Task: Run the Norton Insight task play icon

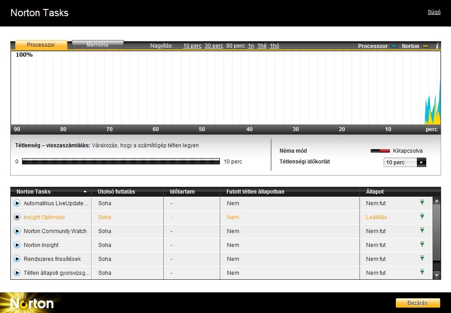Action: tap(17, 245)
